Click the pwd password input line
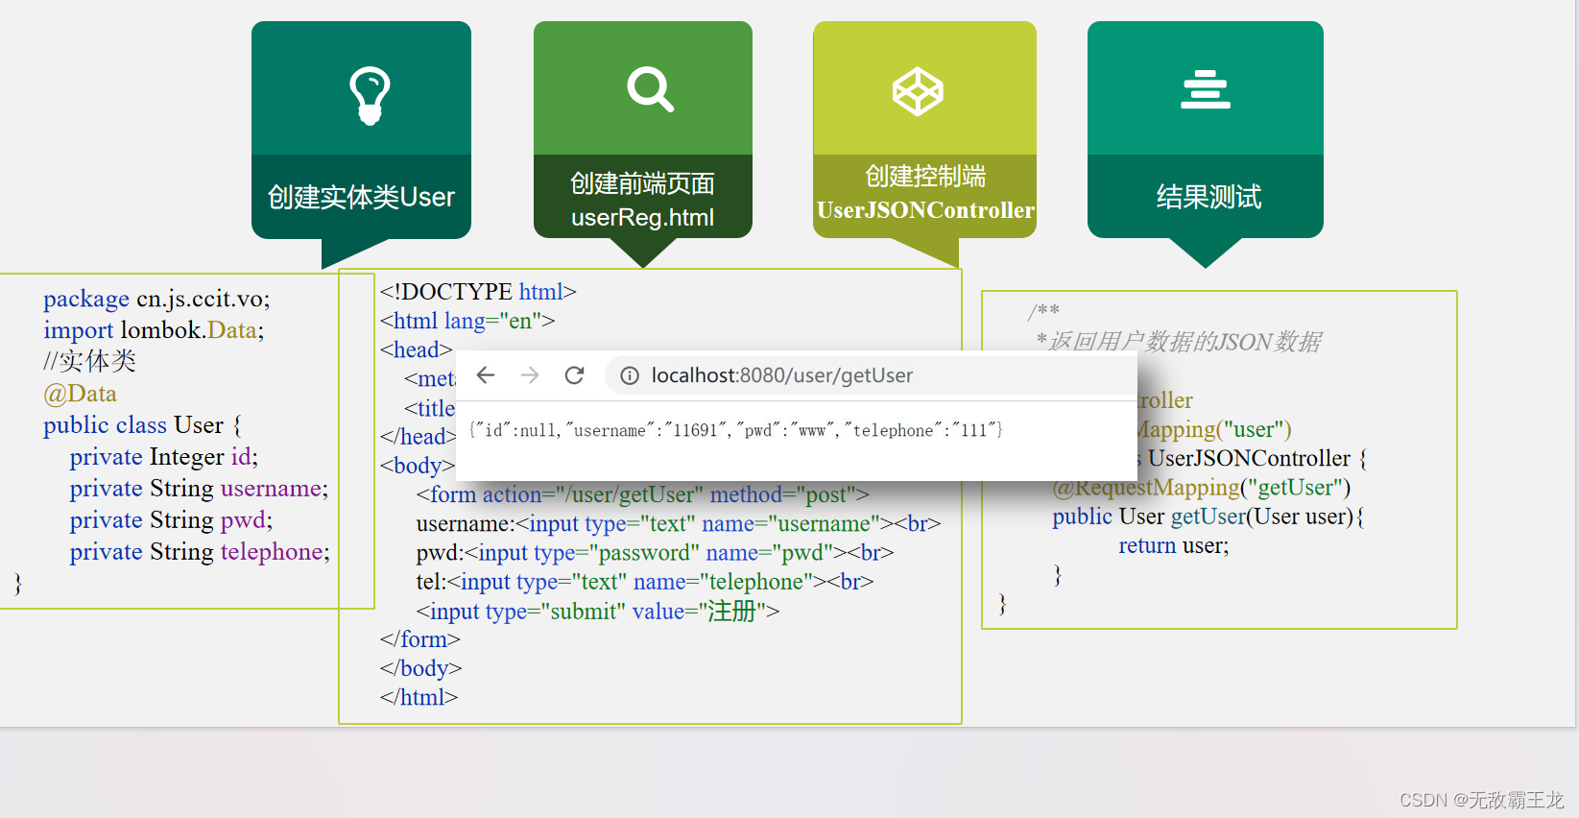The image size is (1579, 818). coord(656,553)
